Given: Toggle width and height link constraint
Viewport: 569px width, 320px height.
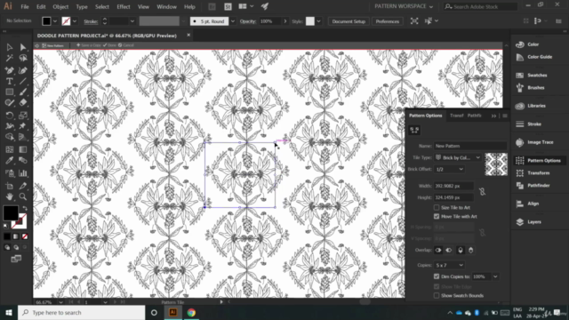Looking at the screenshot, I should click(x=482, y=192).
